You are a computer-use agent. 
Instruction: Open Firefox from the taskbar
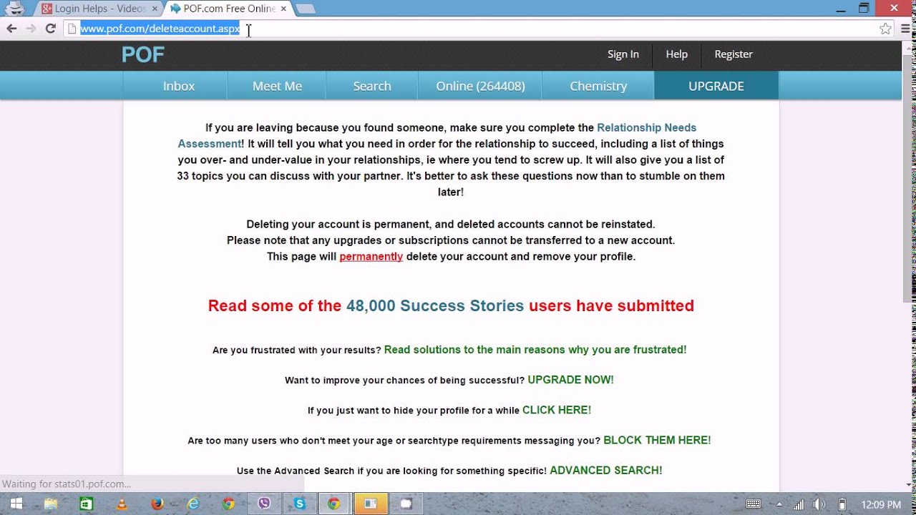pos(157,504)
